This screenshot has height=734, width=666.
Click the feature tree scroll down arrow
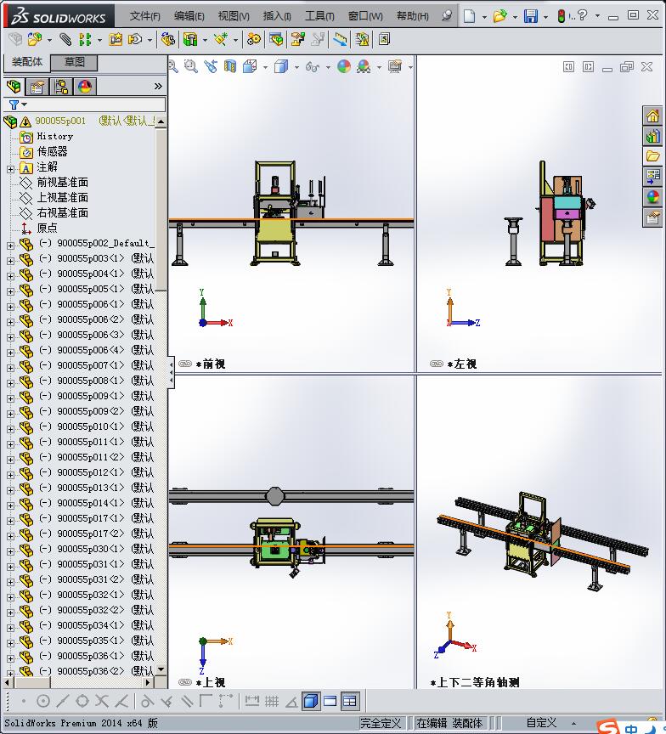pyautogui.click(x=161, y=670)
